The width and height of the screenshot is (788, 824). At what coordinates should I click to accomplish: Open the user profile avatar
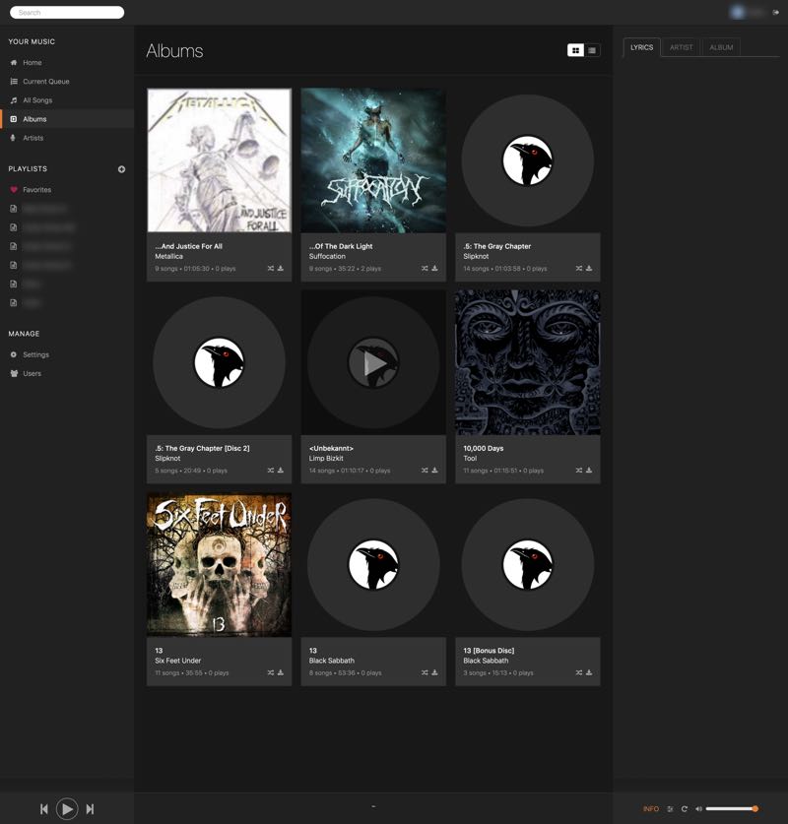(738, 12)
